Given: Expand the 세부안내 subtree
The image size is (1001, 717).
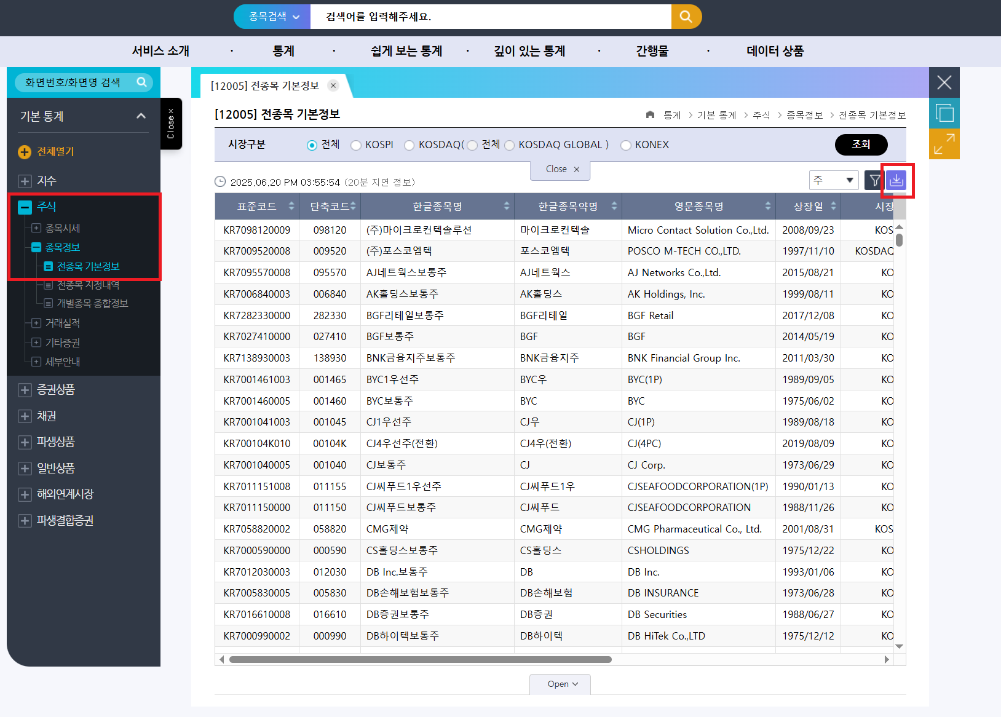Looking at the screenshot, I should click(36, 362).
